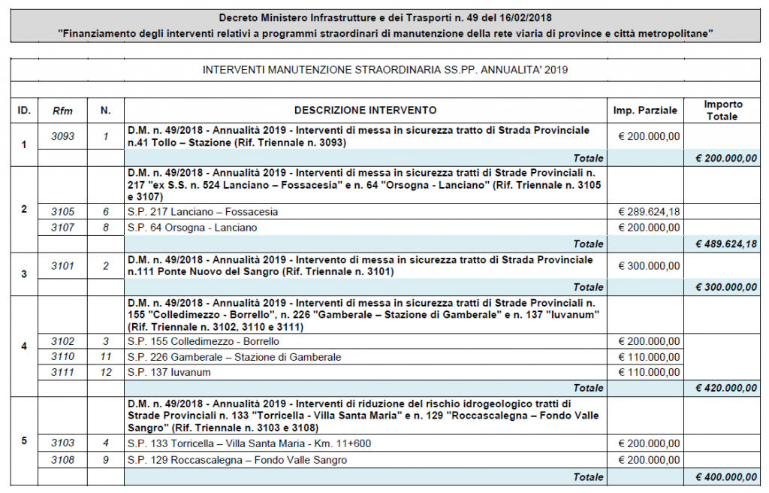Viewport: 769px width, 493px height.
Task: Click the 'S.P. 137 Iuvanum' cell
Action: (x=169, y=372)
